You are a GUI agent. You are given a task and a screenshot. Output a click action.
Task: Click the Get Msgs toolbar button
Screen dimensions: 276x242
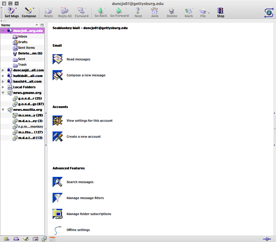11,13
